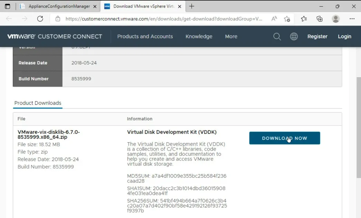Click Virtual Disk Development Kit (VDDK) heading
This screenshot has width=361, height=218.
pos(172,132)
